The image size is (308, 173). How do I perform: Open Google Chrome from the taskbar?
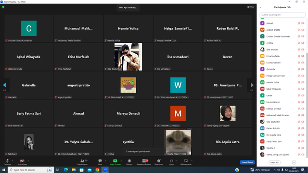pyautogui.click(x=97, y=170)
